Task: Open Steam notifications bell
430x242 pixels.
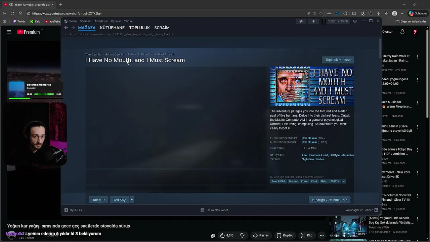Action: 313,21
